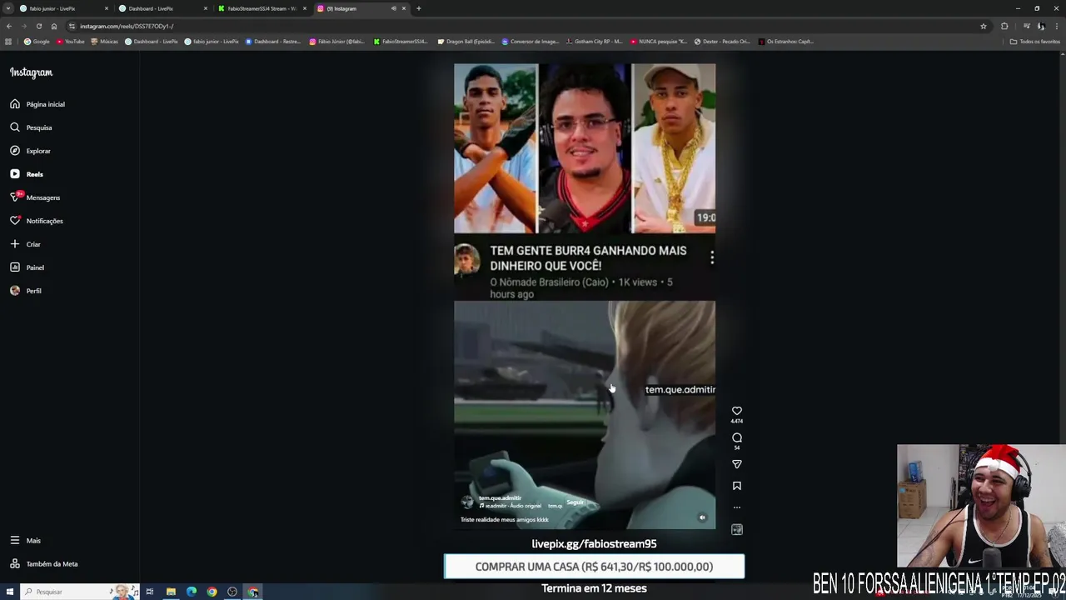This screenshot has height=600, width=1066.
Task: Open browser extensions puzzle icon
Action: tap(1004, 26)
